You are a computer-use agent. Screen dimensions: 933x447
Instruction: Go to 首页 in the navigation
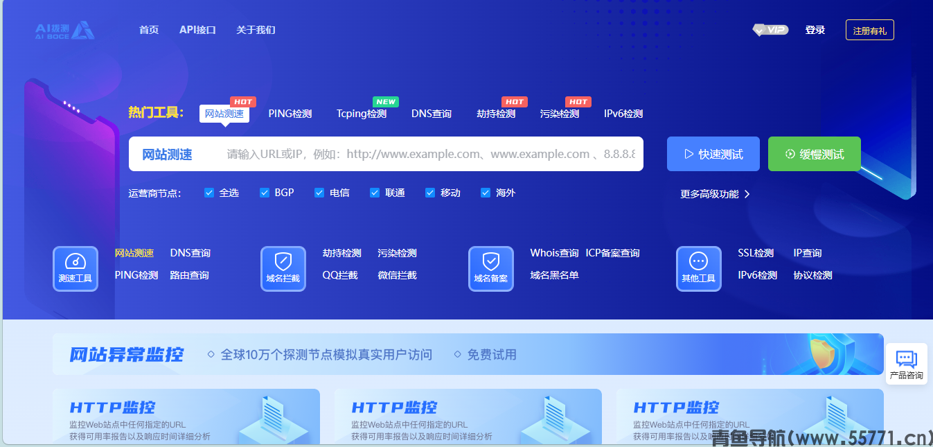[149, 30]
